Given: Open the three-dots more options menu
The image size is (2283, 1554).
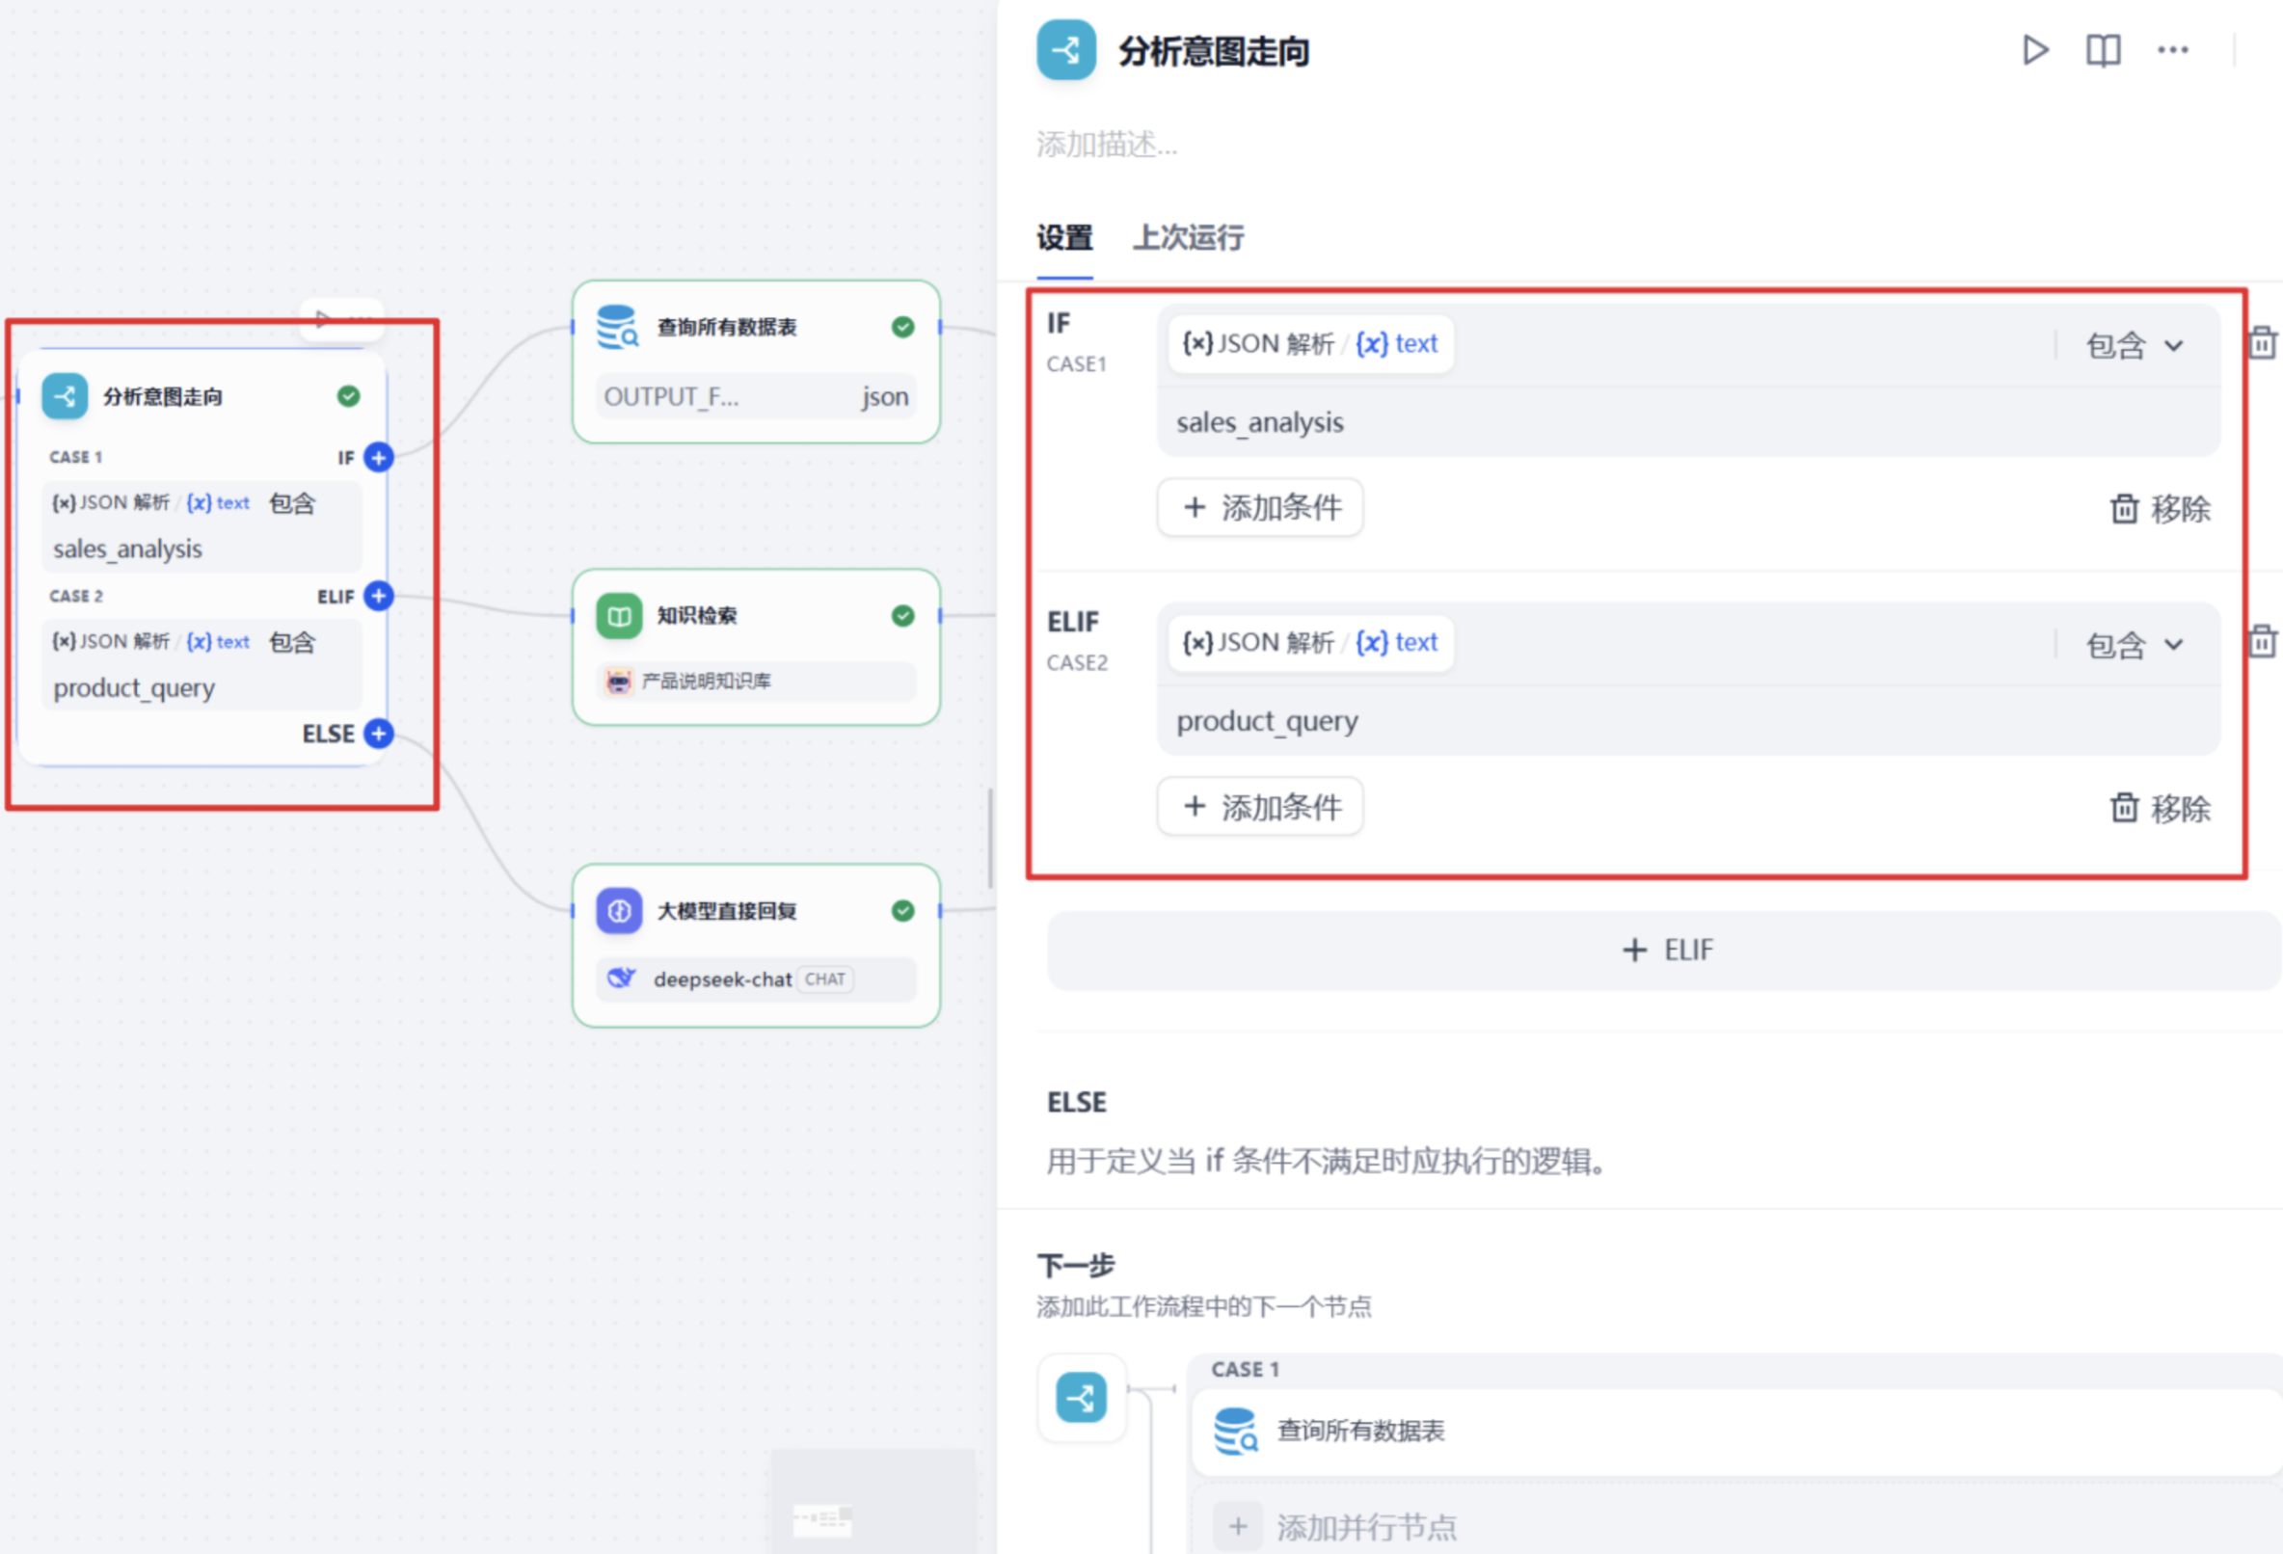Looking at the screenshot, I should coord(2173,50).
